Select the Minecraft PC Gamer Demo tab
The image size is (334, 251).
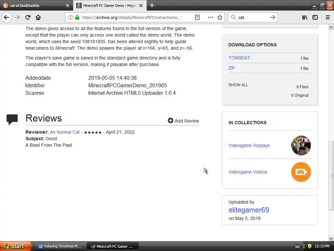point(110,6)
